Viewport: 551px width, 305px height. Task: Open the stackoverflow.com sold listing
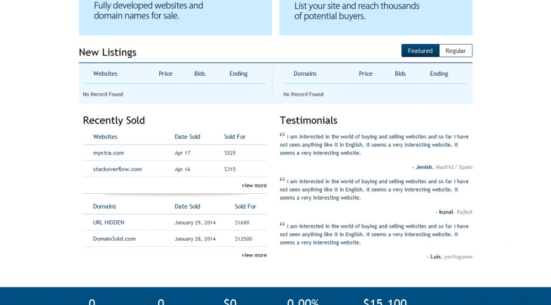point(117,169)
